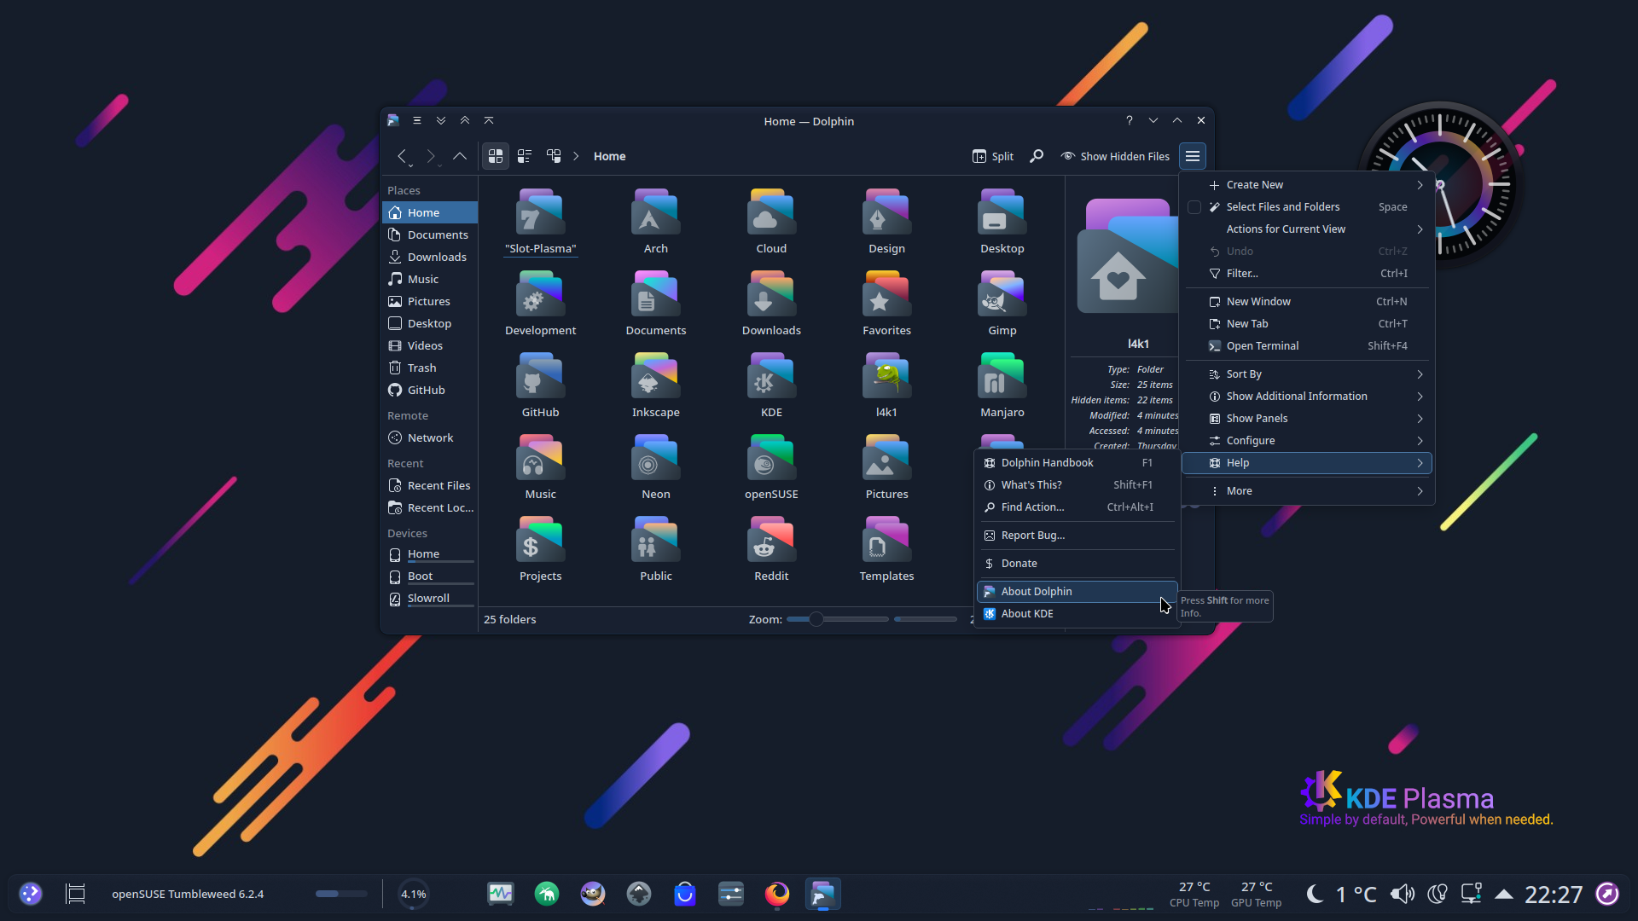Open the Reddit folder icon
The width and height of the screenshot is (1638, 921).
pyautogui.click(x=771, y=541)
